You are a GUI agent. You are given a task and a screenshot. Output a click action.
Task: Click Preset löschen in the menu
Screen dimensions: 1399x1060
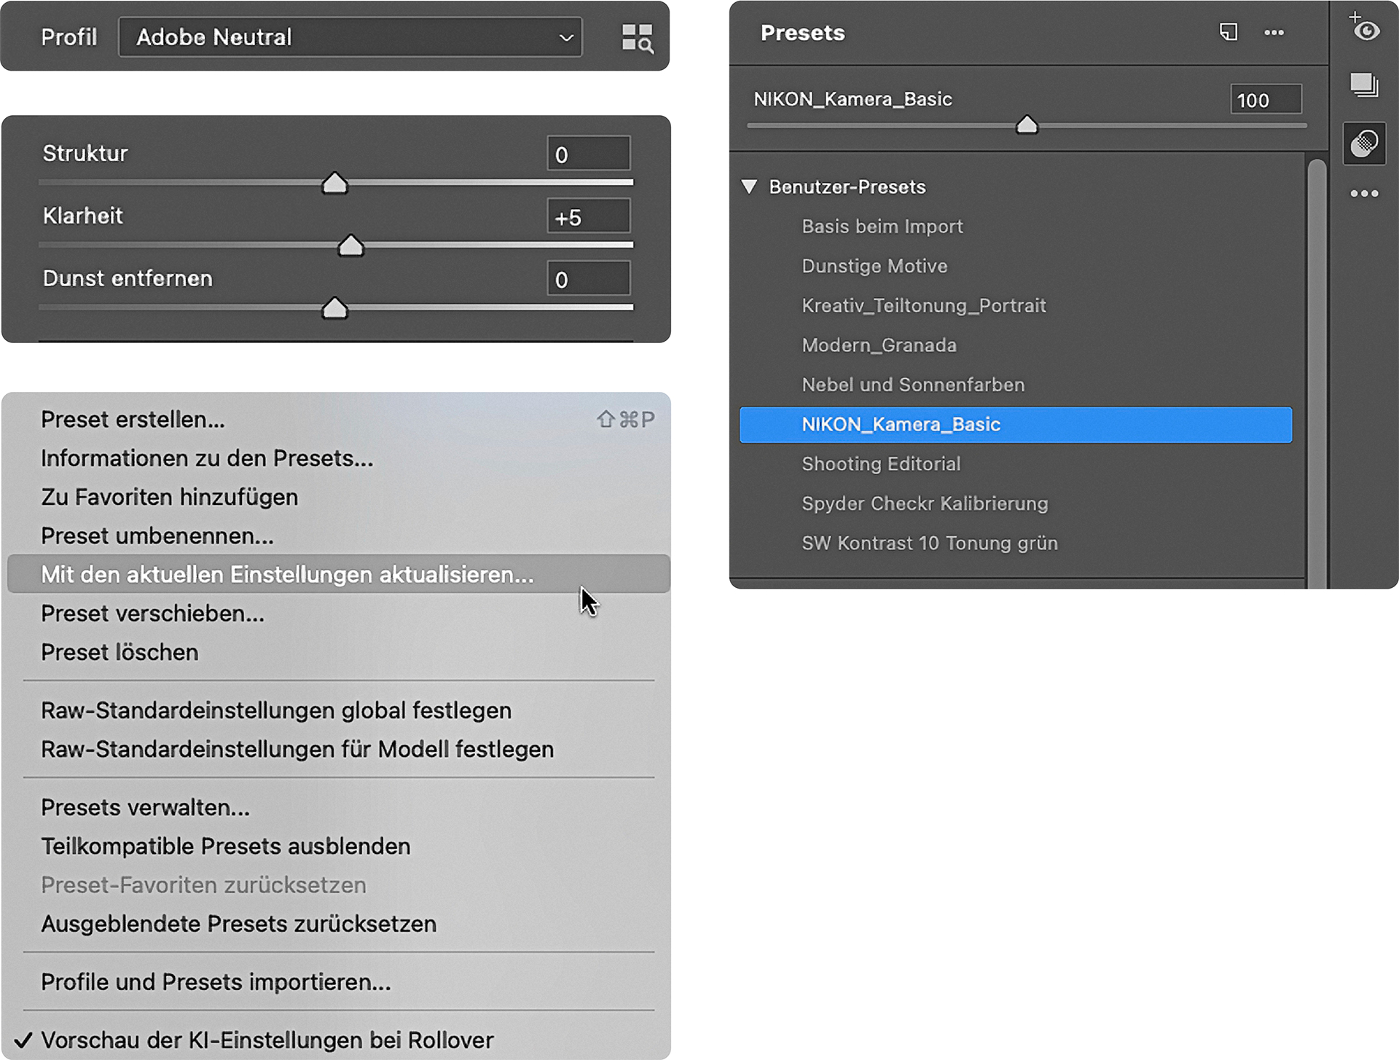(119, 653)
